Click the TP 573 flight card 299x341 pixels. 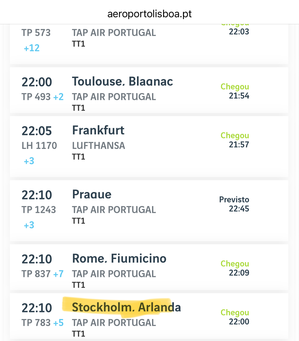point(149,44)
